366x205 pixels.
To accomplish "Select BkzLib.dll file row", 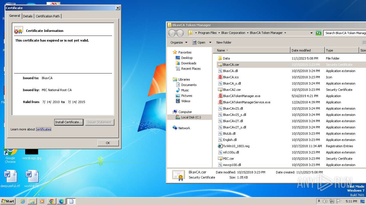I will (291, 134).
